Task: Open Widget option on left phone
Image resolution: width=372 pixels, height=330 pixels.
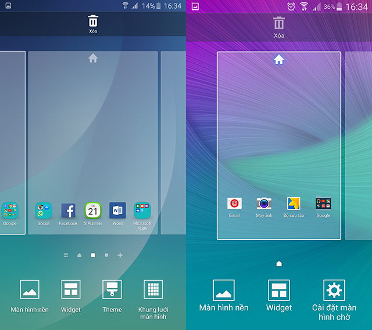Action: point(71,296)
